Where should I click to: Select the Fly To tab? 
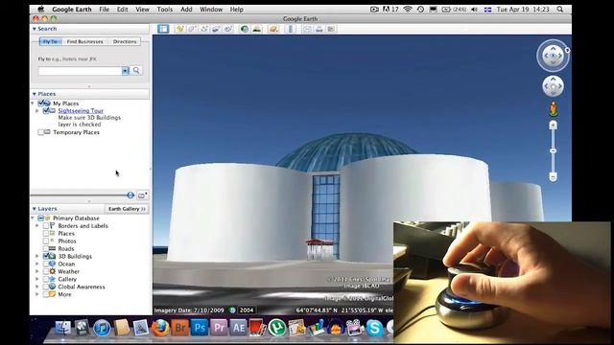pyautogui.click(x=50, y=41)
